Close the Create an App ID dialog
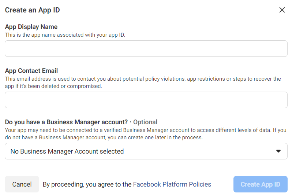292x195 pixels. 282,10
